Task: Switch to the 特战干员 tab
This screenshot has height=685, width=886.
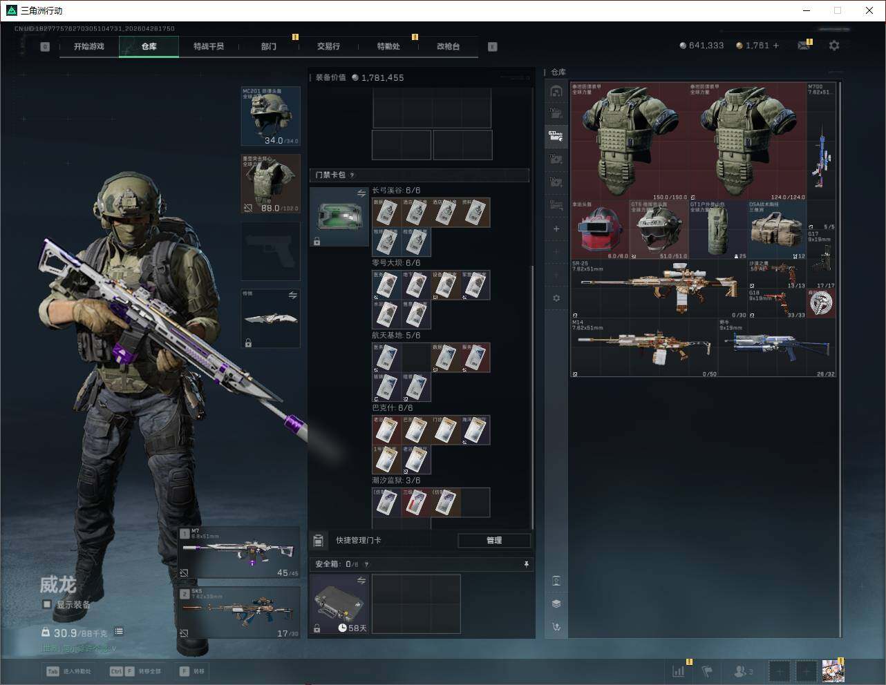Action: [209, 46]
